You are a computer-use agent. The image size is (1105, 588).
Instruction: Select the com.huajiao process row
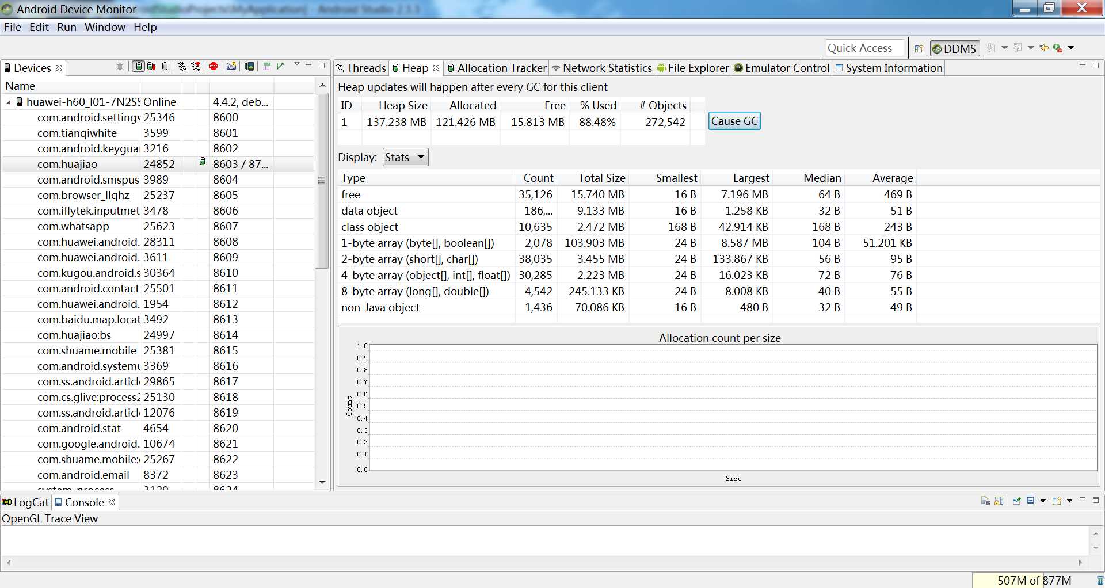click(158, 164)
